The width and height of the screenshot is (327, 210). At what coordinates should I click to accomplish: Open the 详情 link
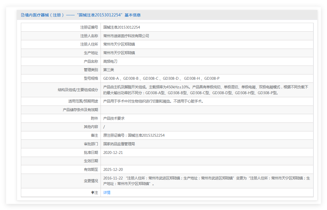click(107, 192)
